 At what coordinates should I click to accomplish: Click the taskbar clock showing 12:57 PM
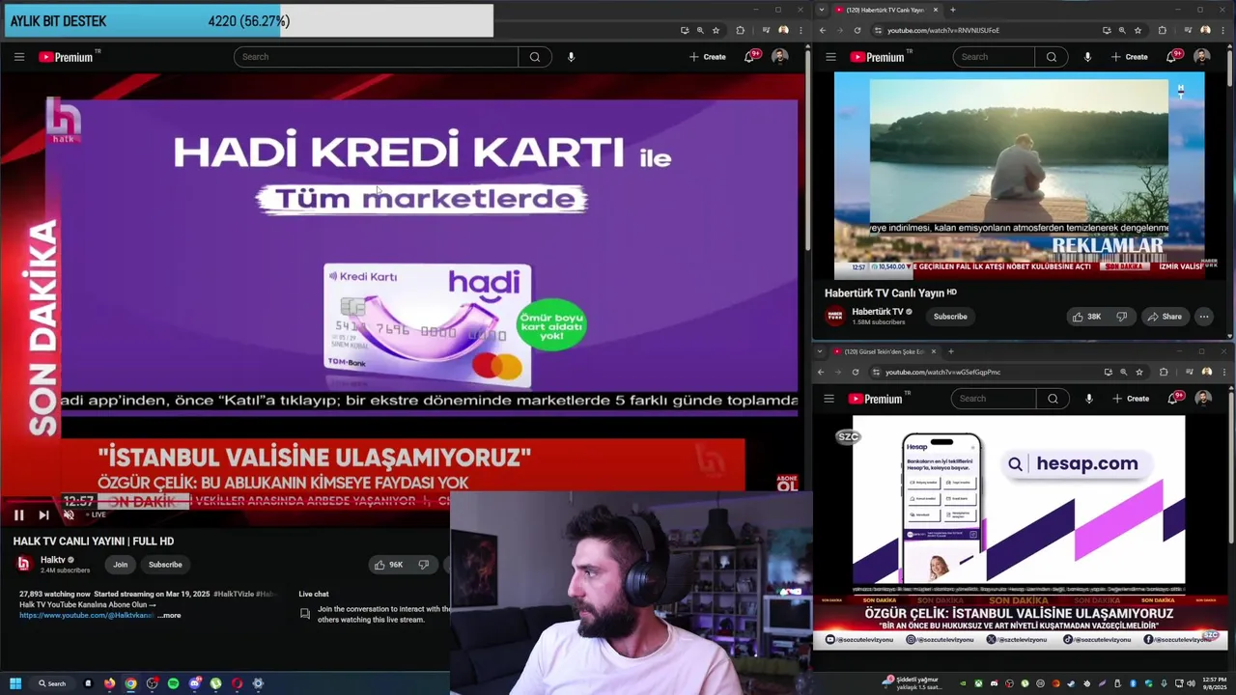pyautogui.click(x=1214, y=683)
